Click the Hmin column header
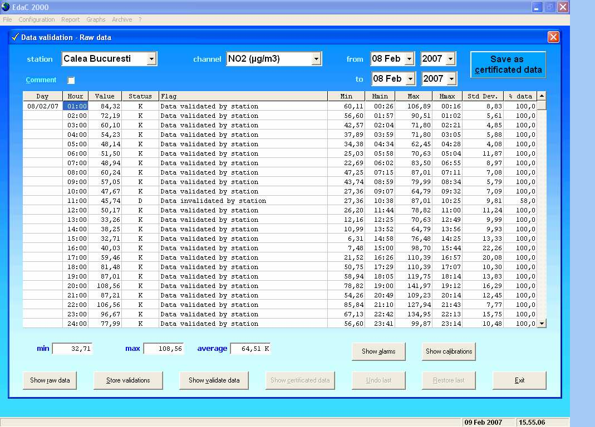Viewport: 595px width, 427px height. point(380,96)
